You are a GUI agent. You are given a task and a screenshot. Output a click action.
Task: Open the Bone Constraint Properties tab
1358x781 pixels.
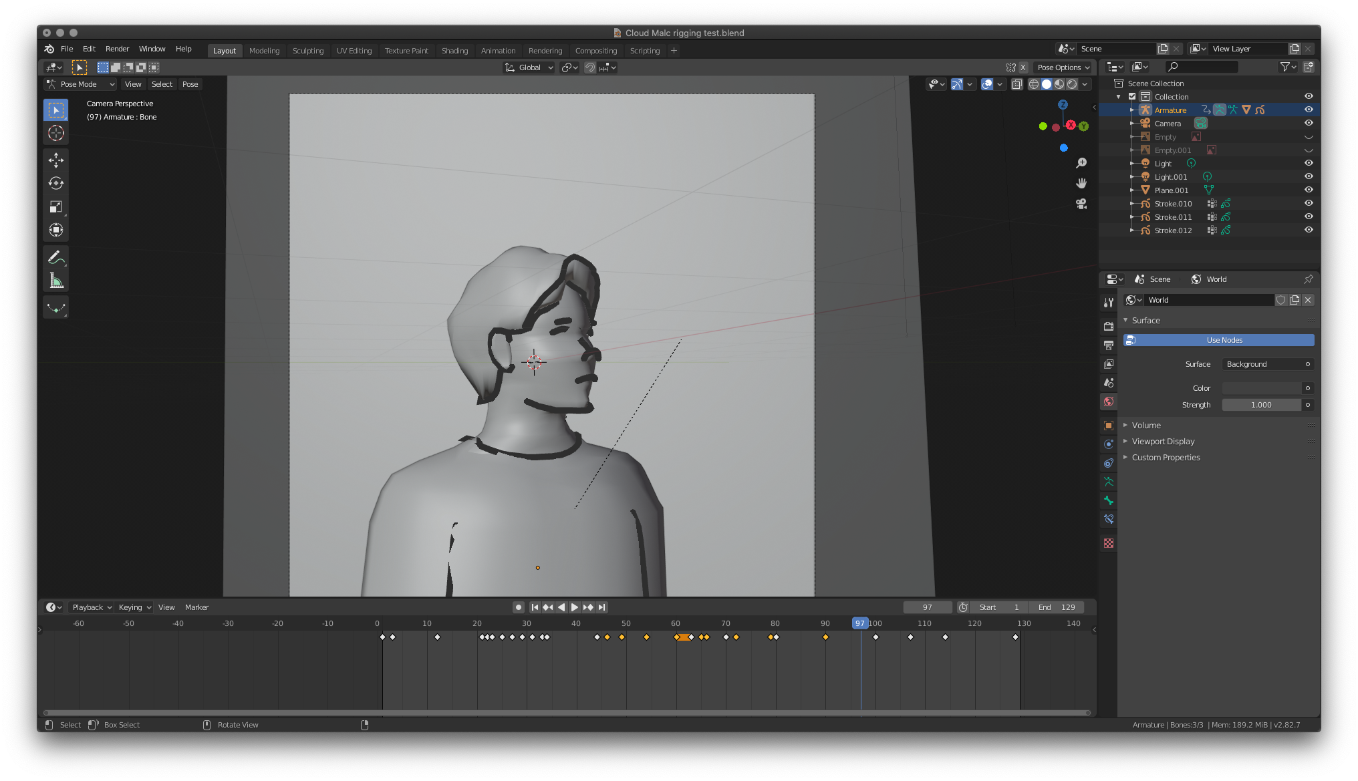point(1108,518)
